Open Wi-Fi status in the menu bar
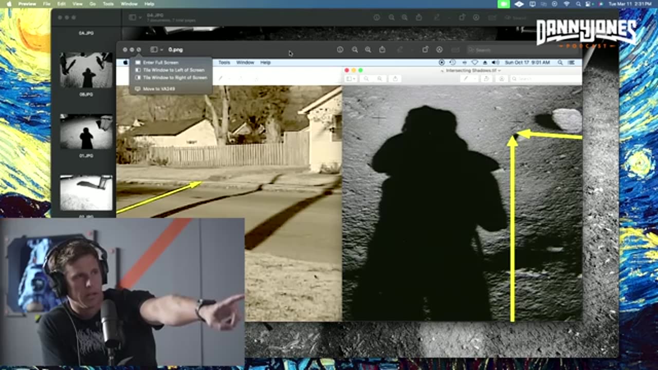The height and width of the screenshot is (370, 658). coord(566,4)
